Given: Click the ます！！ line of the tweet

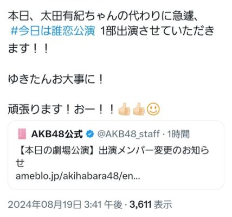Looking at the screenshot, I should click(28, 48).
